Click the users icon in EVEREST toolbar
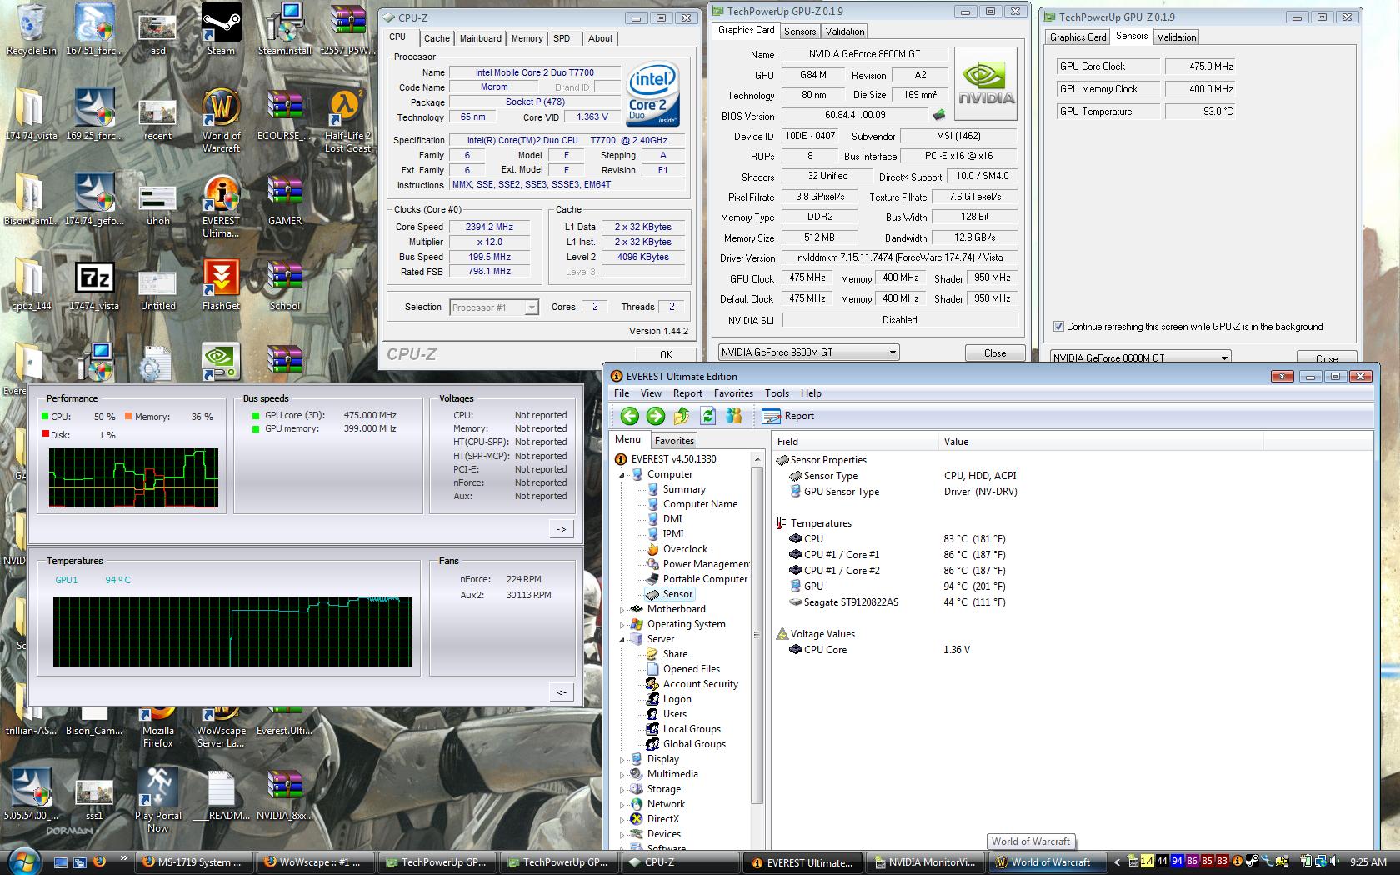 pyautogui.click(x=734, y=416)
